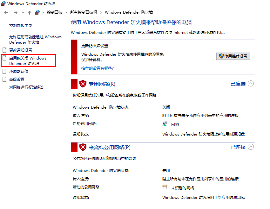
Task: Open 高级设置 link
Action: click(17, 79)
